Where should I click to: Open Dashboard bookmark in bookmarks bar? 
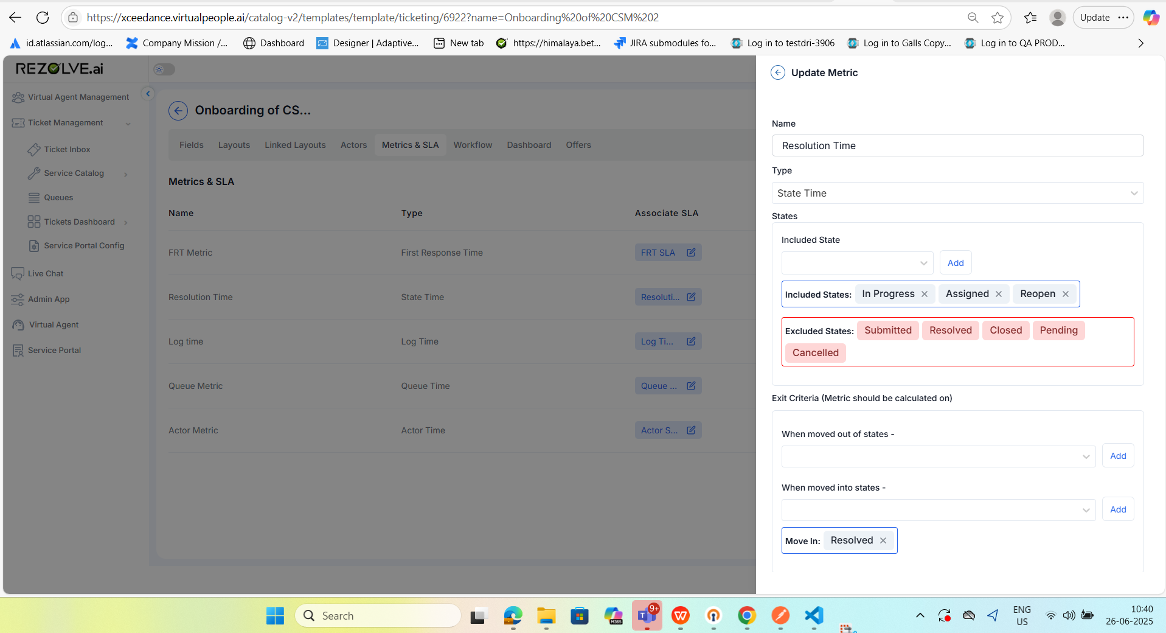[274, 43]
